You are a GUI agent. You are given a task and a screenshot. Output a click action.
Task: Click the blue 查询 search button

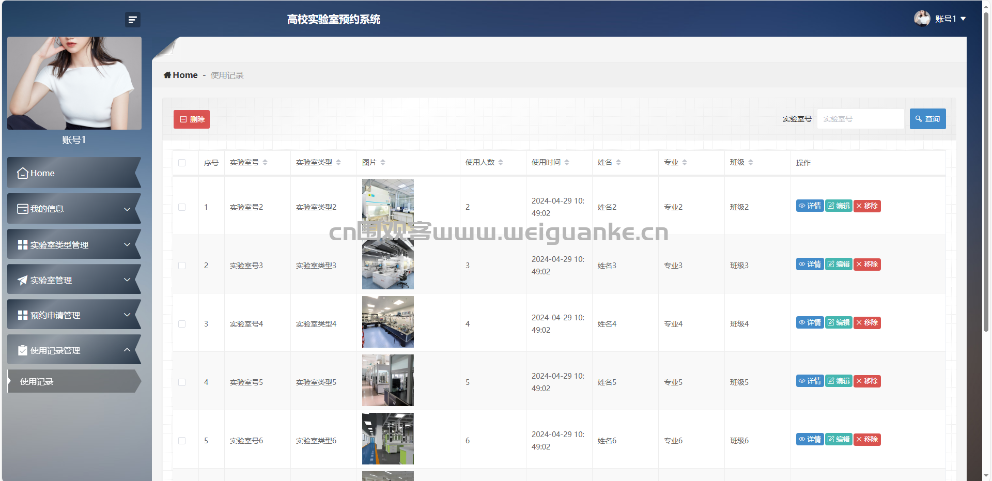click(x=928, y=119)
